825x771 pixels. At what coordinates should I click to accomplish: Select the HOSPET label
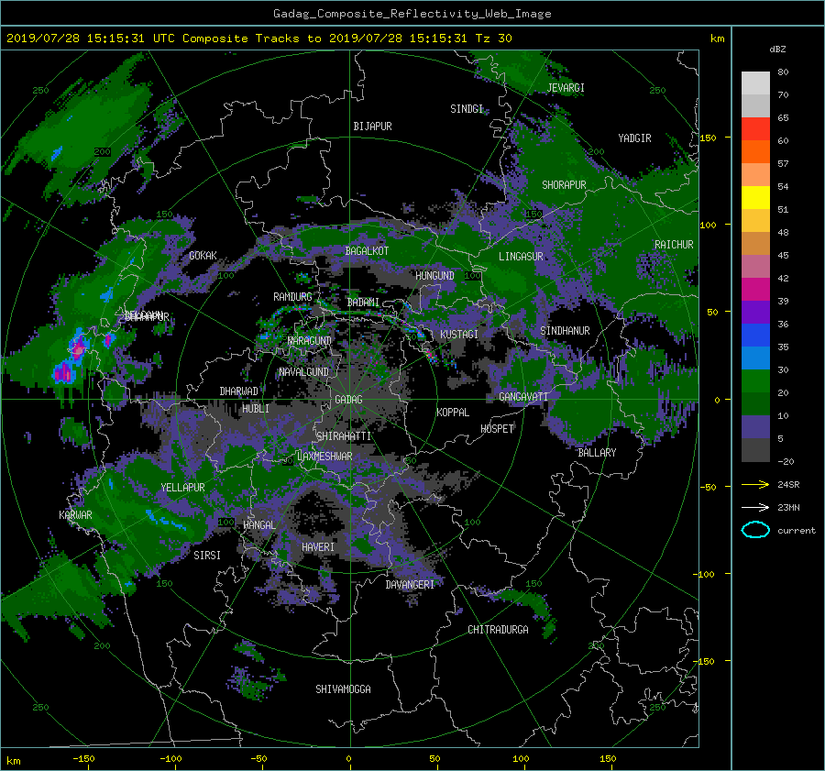[x=497, y=429]
